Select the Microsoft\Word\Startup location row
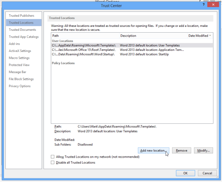222x182 pixels. pos(132,54)
